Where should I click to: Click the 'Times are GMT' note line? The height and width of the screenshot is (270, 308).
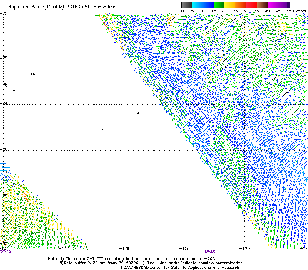[132, 259]
